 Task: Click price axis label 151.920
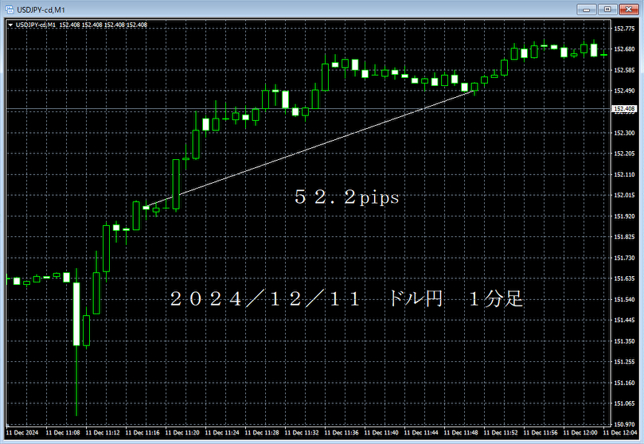click(624, 216)
